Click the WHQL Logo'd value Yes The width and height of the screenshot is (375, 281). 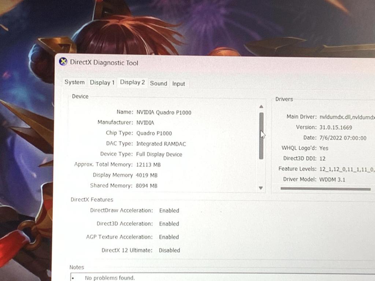click(324, 148)
